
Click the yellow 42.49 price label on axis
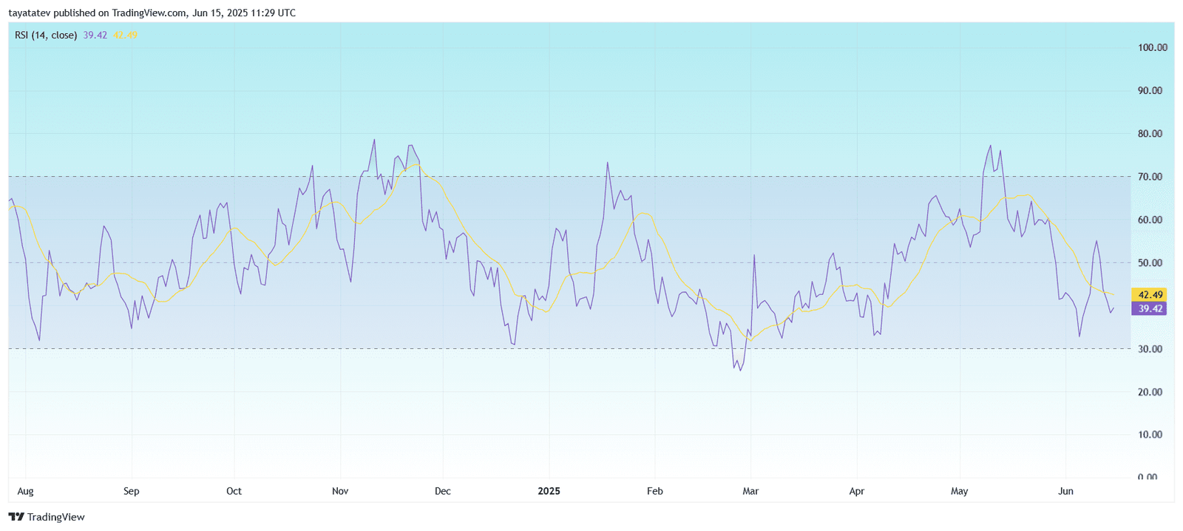[x=1149, y=294]
